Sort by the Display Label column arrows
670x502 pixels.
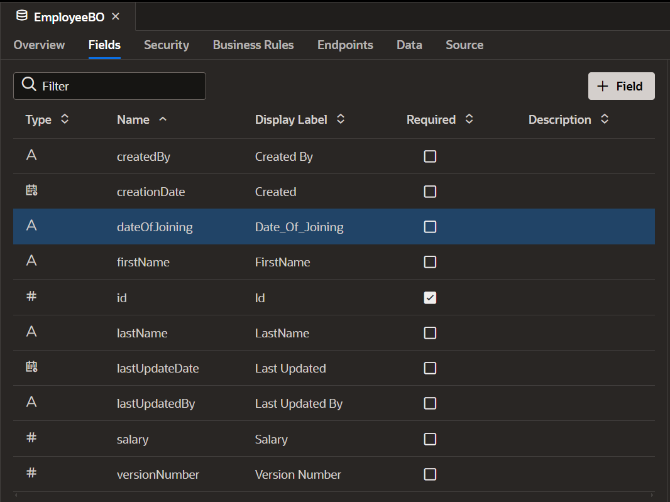(x=341, y=119)
